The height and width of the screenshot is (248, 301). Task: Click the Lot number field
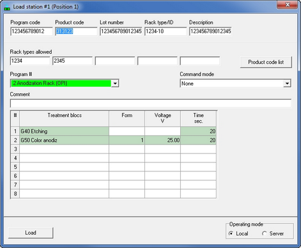tap(121, 31)
